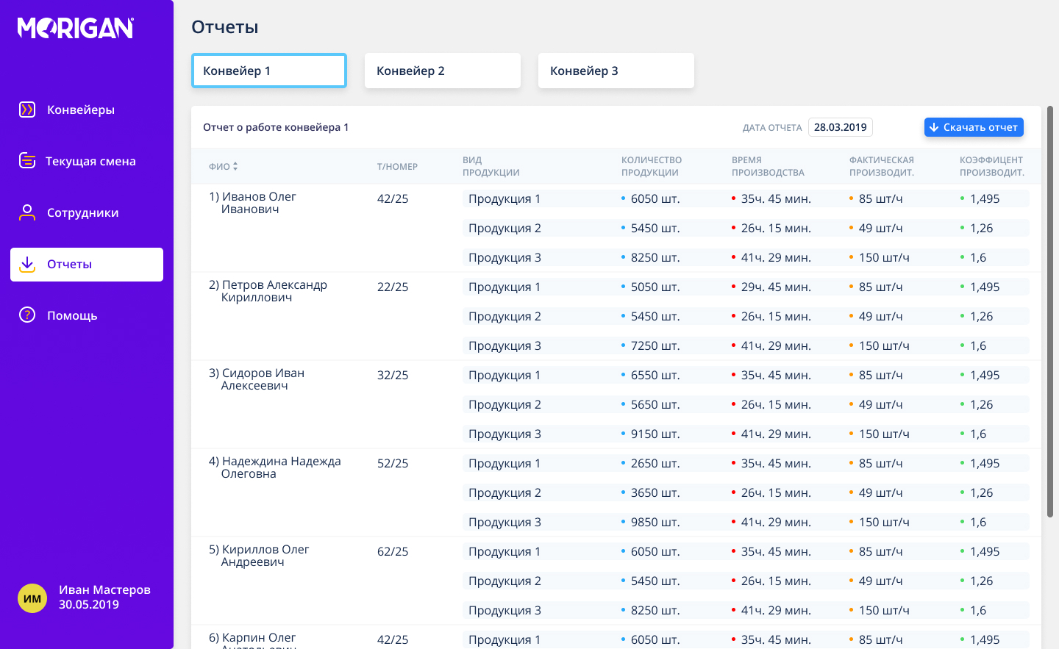The width and height of the screenshot is (1059, 649).
Task: Click personnel number 22/25
Action: coord(393,287)
